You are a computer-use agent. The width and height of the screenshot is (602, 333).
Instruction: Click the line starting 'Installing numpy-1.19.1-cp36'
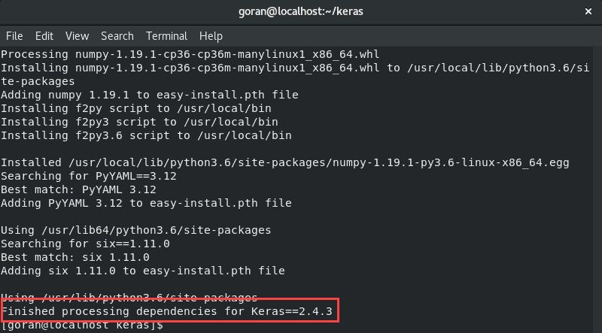click(295, 68)
